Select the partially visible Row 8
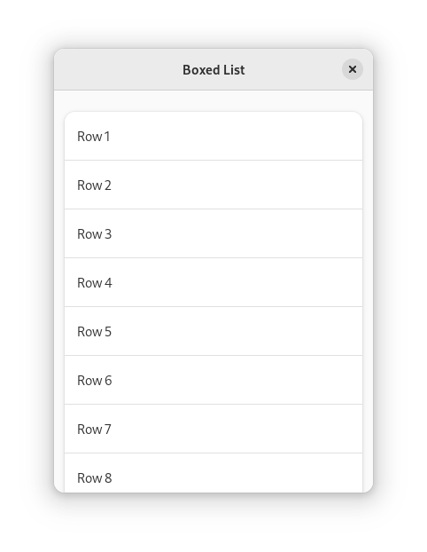The height and width of the screenshot is (552, 427). pyautogui.click(x=213, y=473)
